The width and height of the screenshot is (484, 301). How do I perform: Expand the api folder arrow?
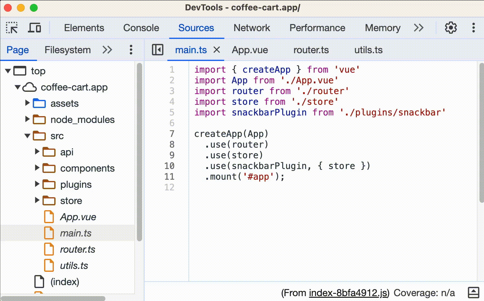[37, 151]
